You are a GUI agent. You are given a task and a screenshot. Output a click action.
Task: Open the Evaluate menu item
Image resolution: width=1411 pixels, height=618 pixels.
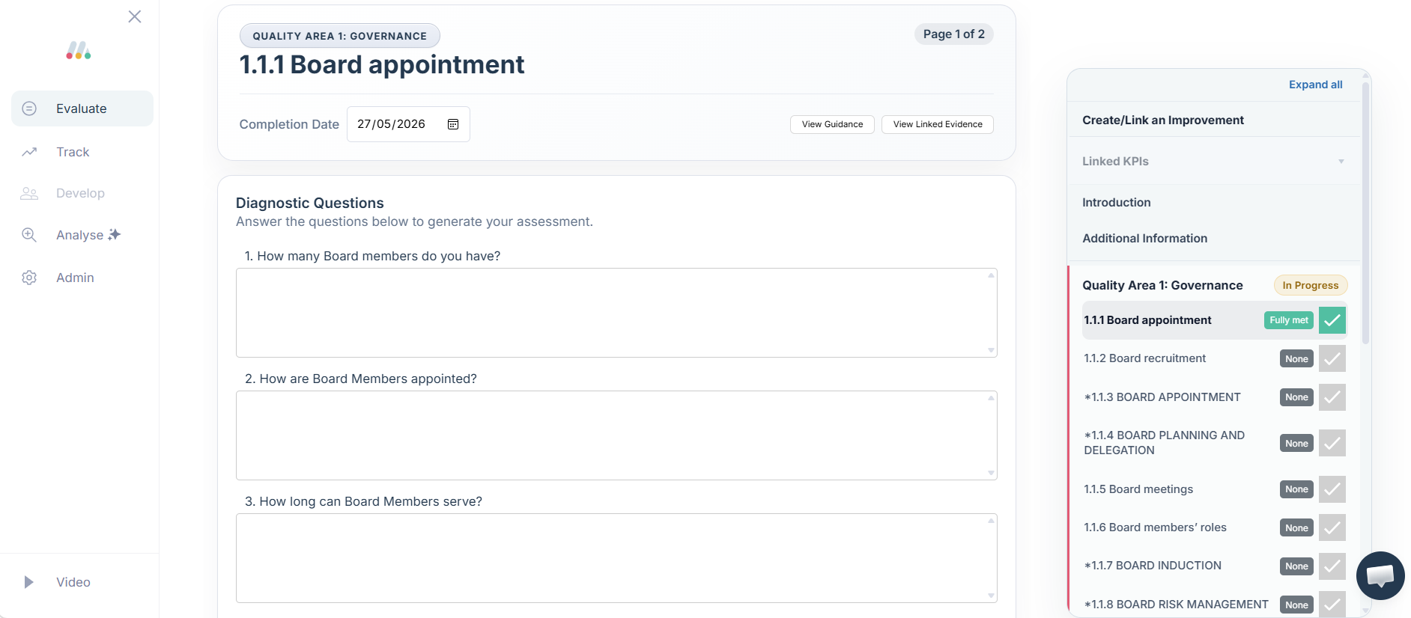(x=82, y=108)
